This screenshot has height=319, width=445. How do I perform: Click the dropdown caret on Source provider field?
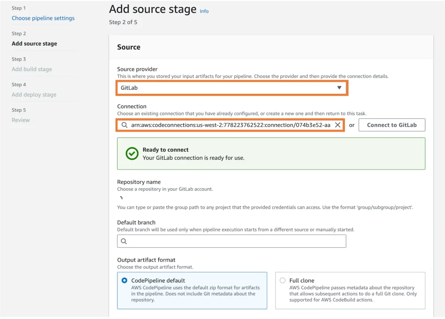click(x=341, y=88)
